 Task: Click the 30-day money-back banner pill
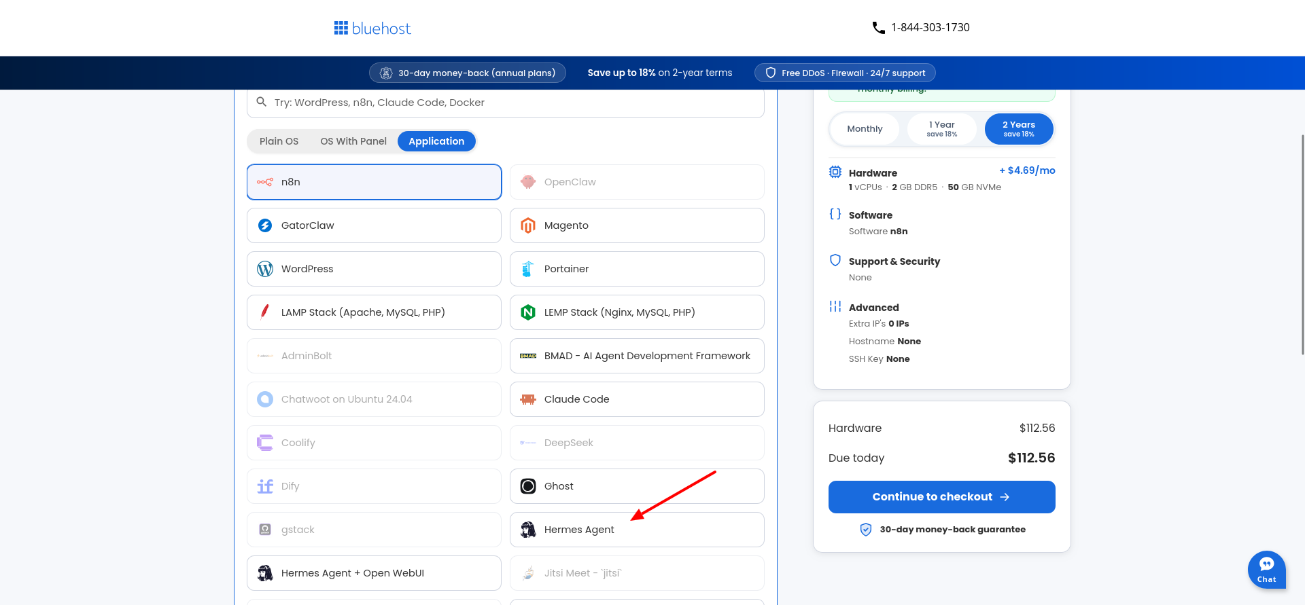coord(468,73)
